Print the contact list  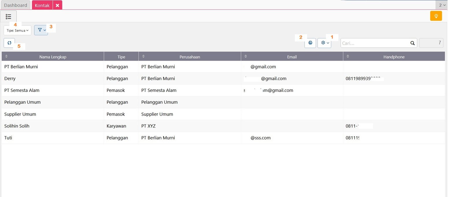[310, 43]
